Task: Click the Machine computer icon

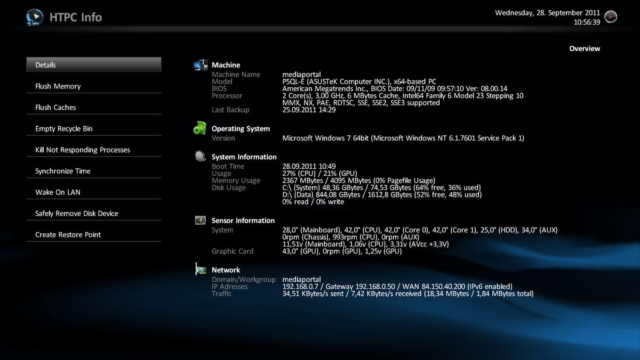Action: (x=200, y=65)
